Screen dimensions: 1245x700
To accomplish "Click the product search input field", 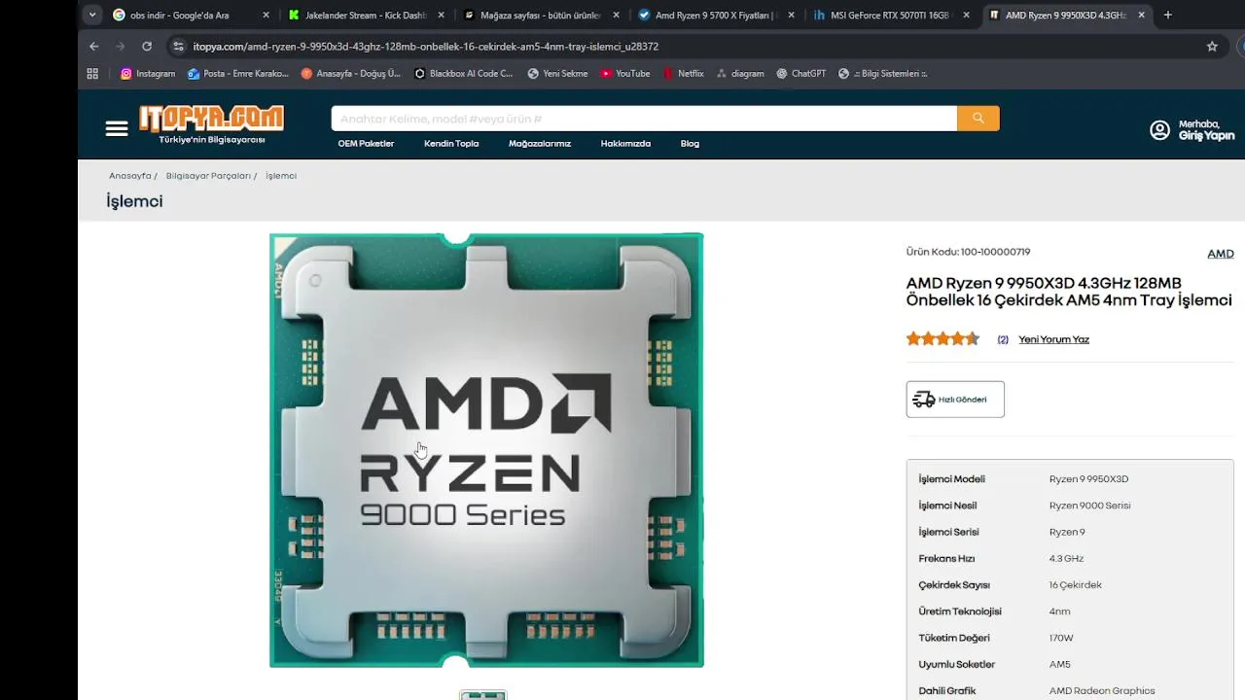I will [x=644, y=119].
